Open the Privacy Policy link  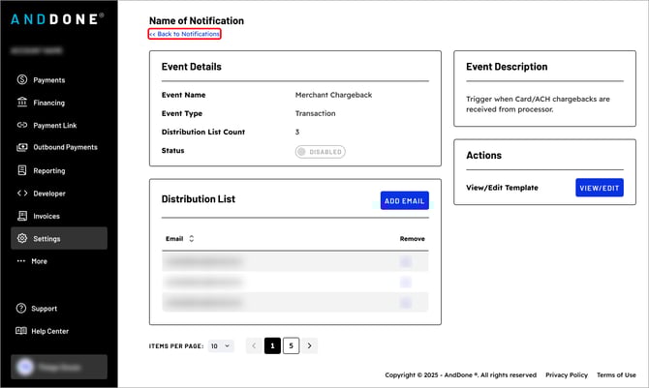pyautogui.click(x=567, y=374)
